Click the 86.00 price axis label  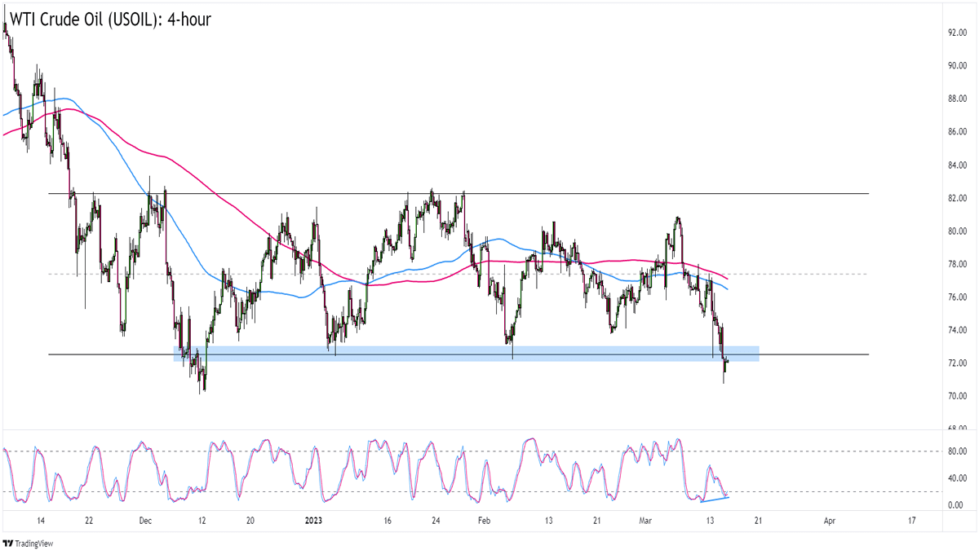(957, 132)
